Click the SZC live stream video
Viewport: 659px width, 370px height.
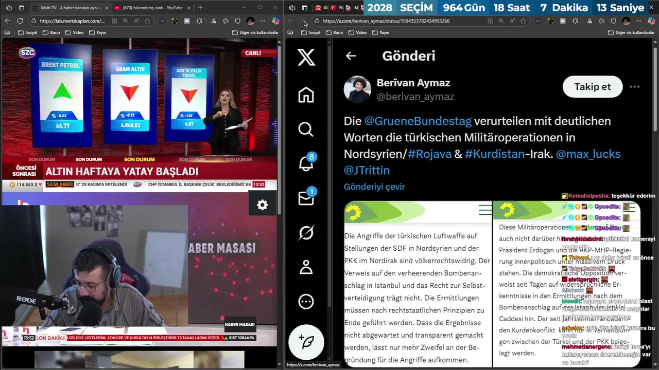pos(139,114)
